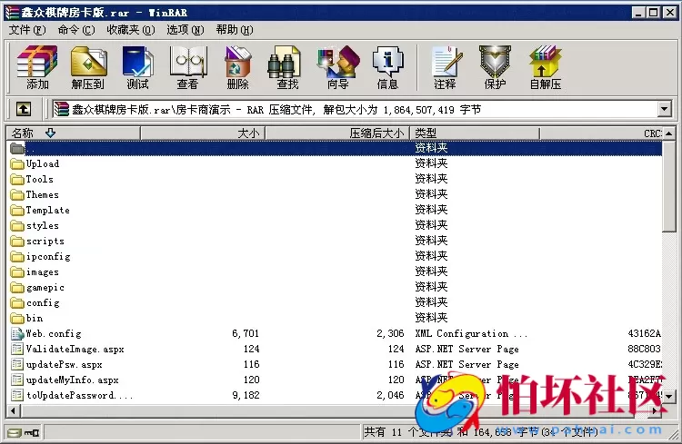
Task: Open the 文件 (File) menu
Action: 27,30
